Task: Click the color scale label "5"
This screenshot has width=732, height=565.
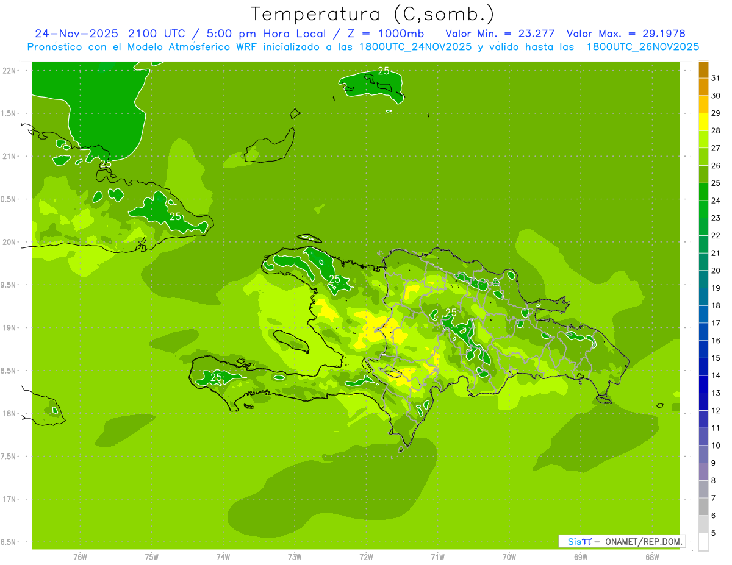Action: pos(714,533)
